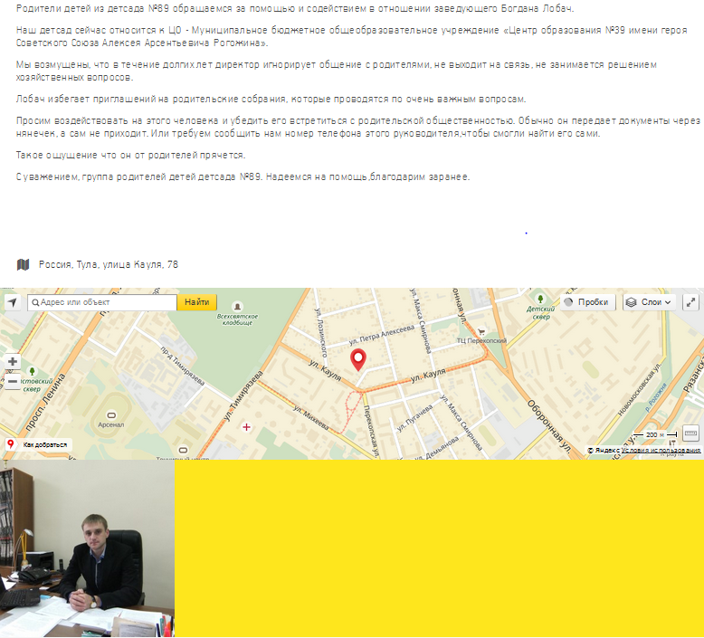This screenshot has width=704, height=638.
Task: Toggle the Пробки traffic button
Action: tap(587, 302)
